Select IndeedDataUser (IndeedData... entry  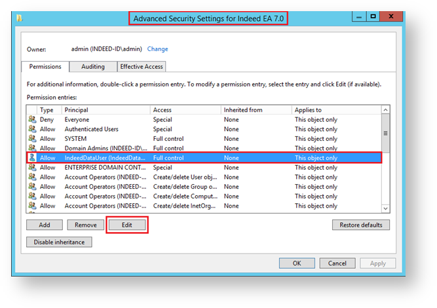click(105, 158)
